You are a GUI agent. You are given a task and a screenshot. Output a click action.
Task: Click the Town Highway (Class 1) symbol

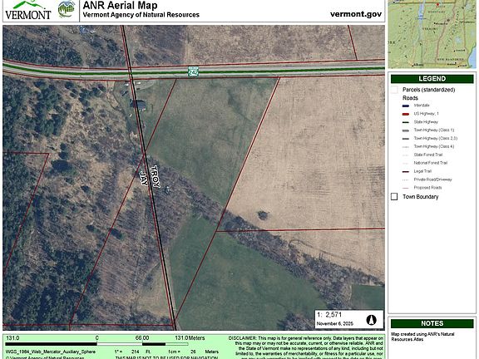pyautogui.click(x=406, y=130)
